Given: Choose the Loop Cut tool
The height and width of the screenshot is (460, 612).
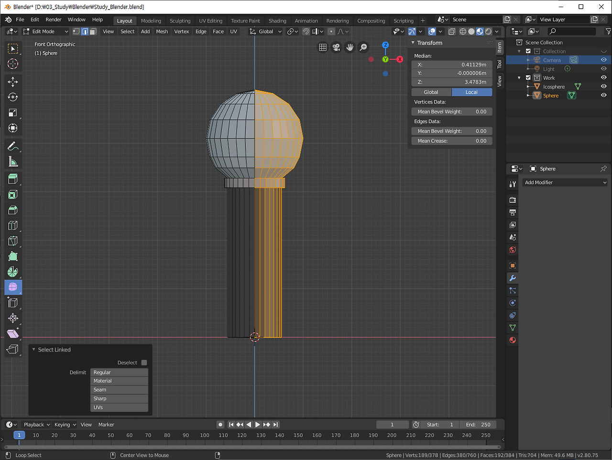Looking at the screenshot, I should [13, 225].
